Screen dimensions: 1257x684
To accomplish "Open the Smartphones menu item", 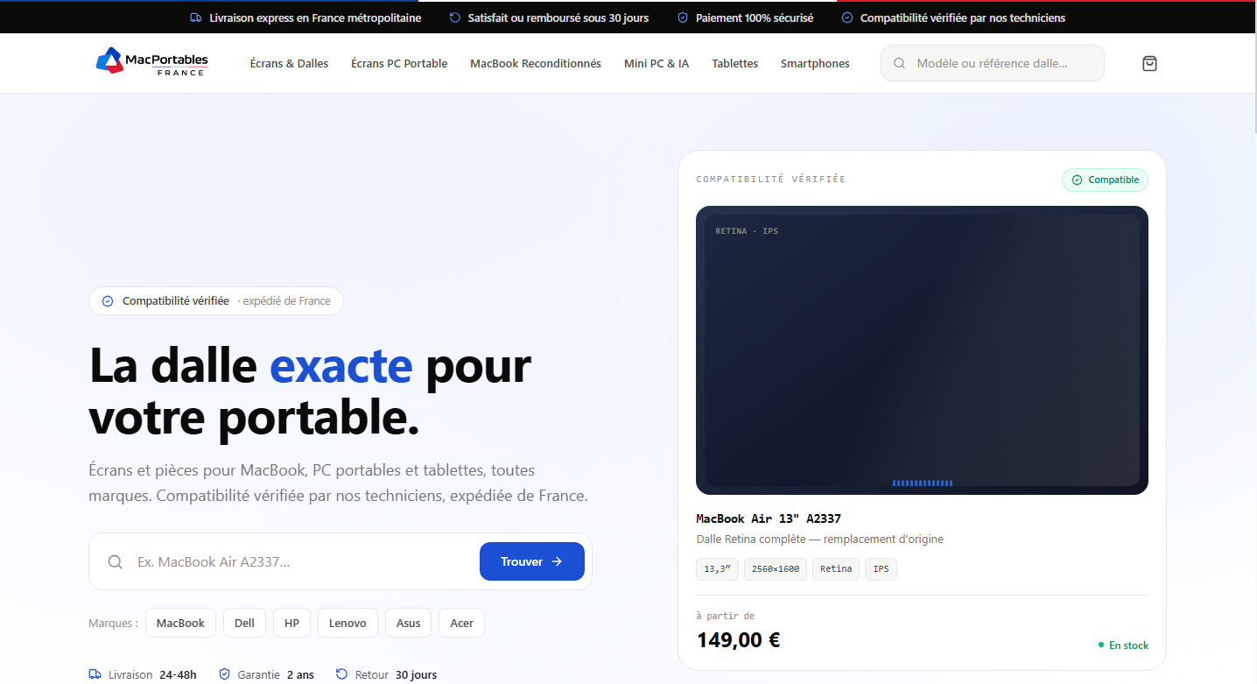I will point(815,63).
